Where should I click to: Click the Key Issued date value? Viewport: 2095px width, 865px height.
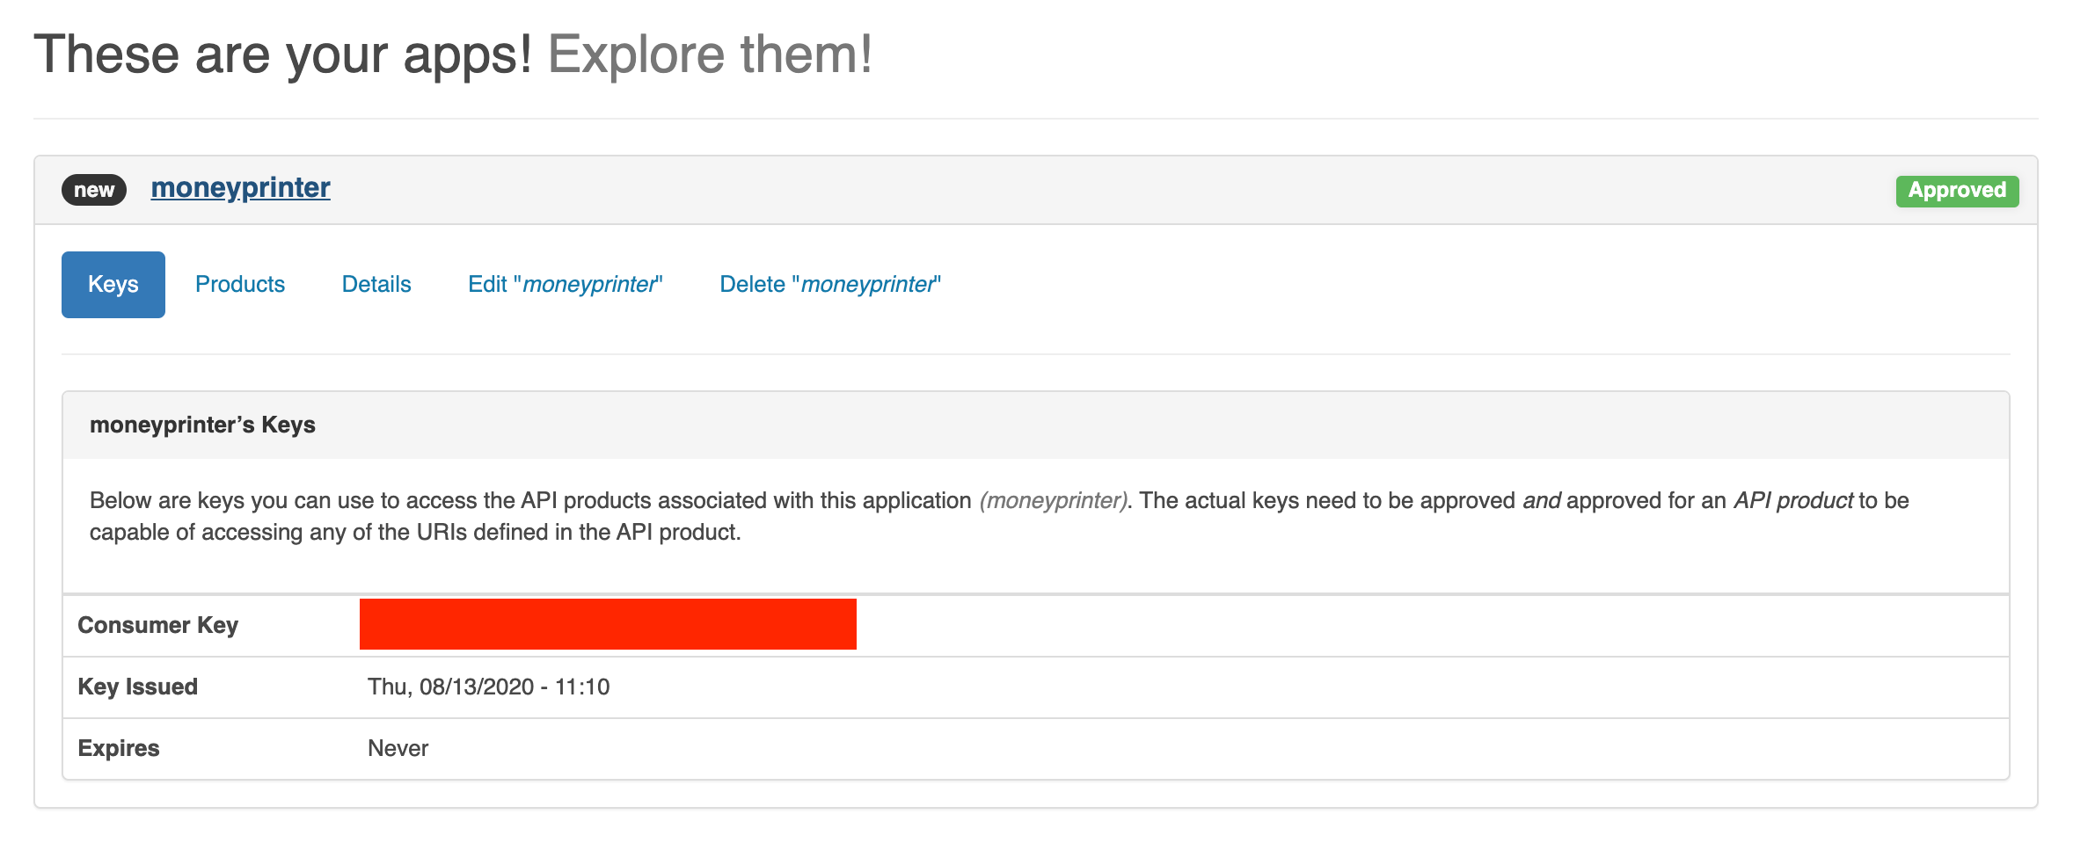[x=488, y=687]
